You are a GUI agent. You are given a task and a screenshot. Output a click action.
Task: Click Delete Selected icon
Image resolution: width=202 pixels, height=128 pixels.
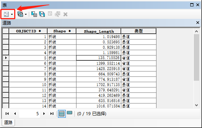[x=65, y=14]
